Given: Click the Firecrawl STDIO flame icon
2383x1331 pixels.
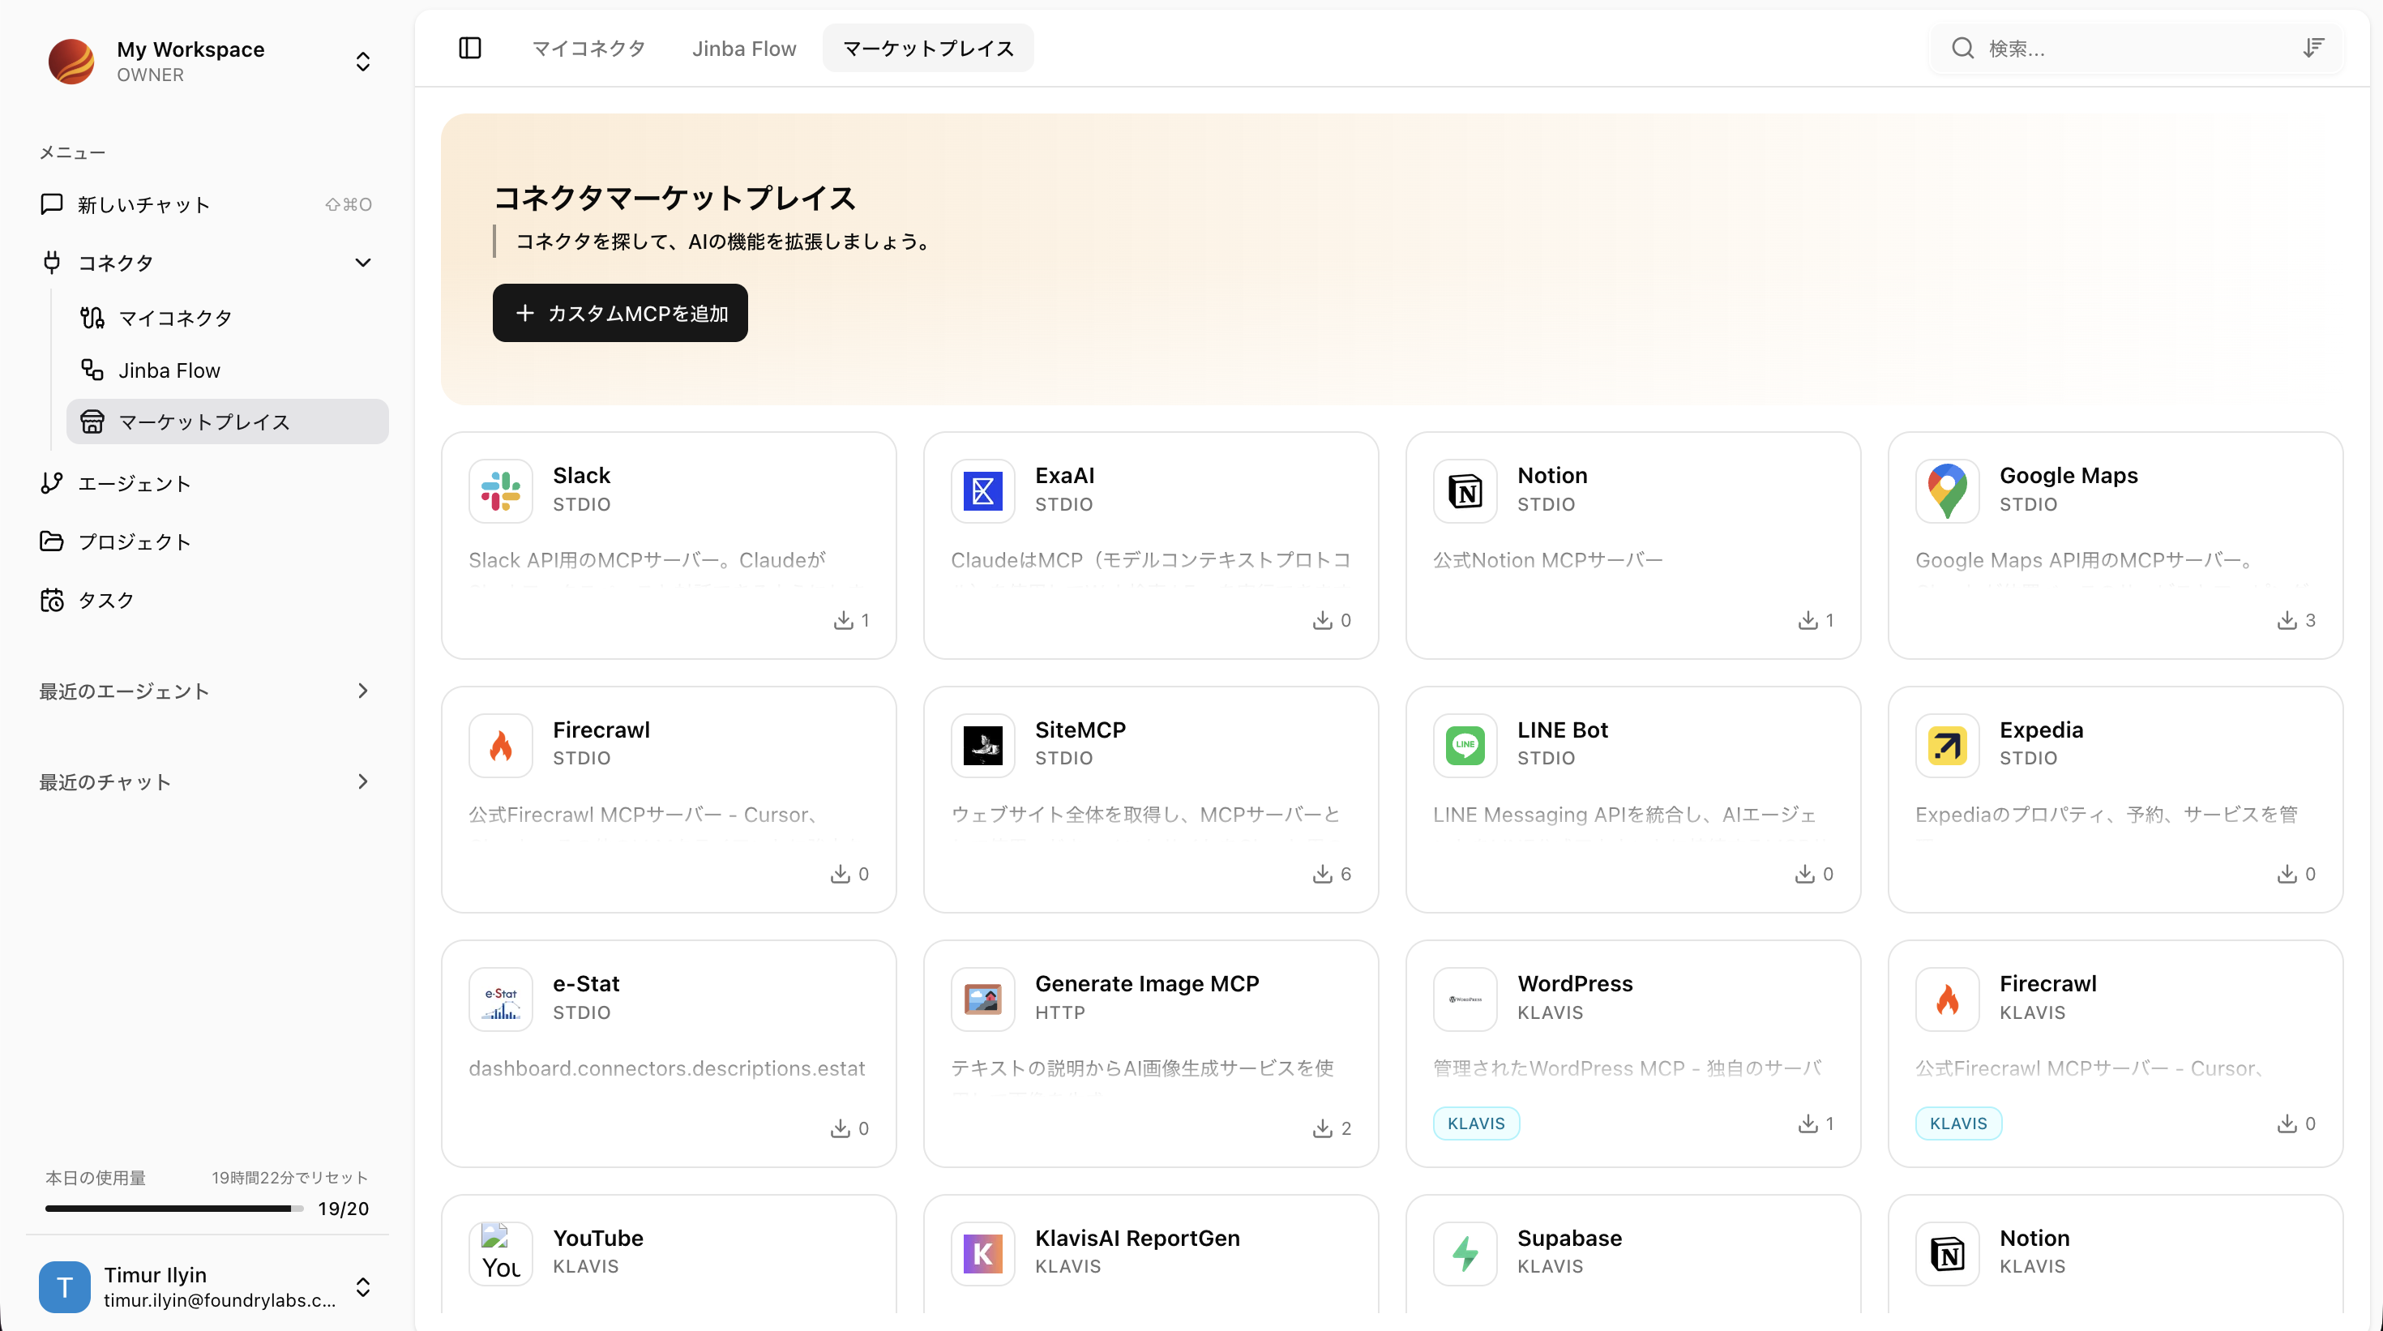Looking at the screenshot, I should pyautogui.click(x=500, y=746).
